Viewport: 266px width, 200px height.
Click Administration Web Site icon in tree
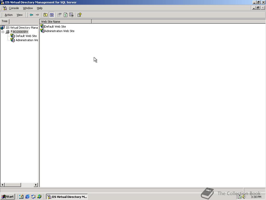(12, 40)
